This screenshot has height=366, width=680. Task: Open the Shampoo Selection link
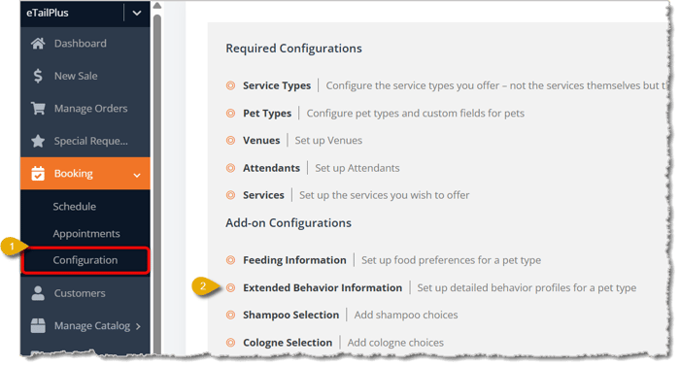291,315
